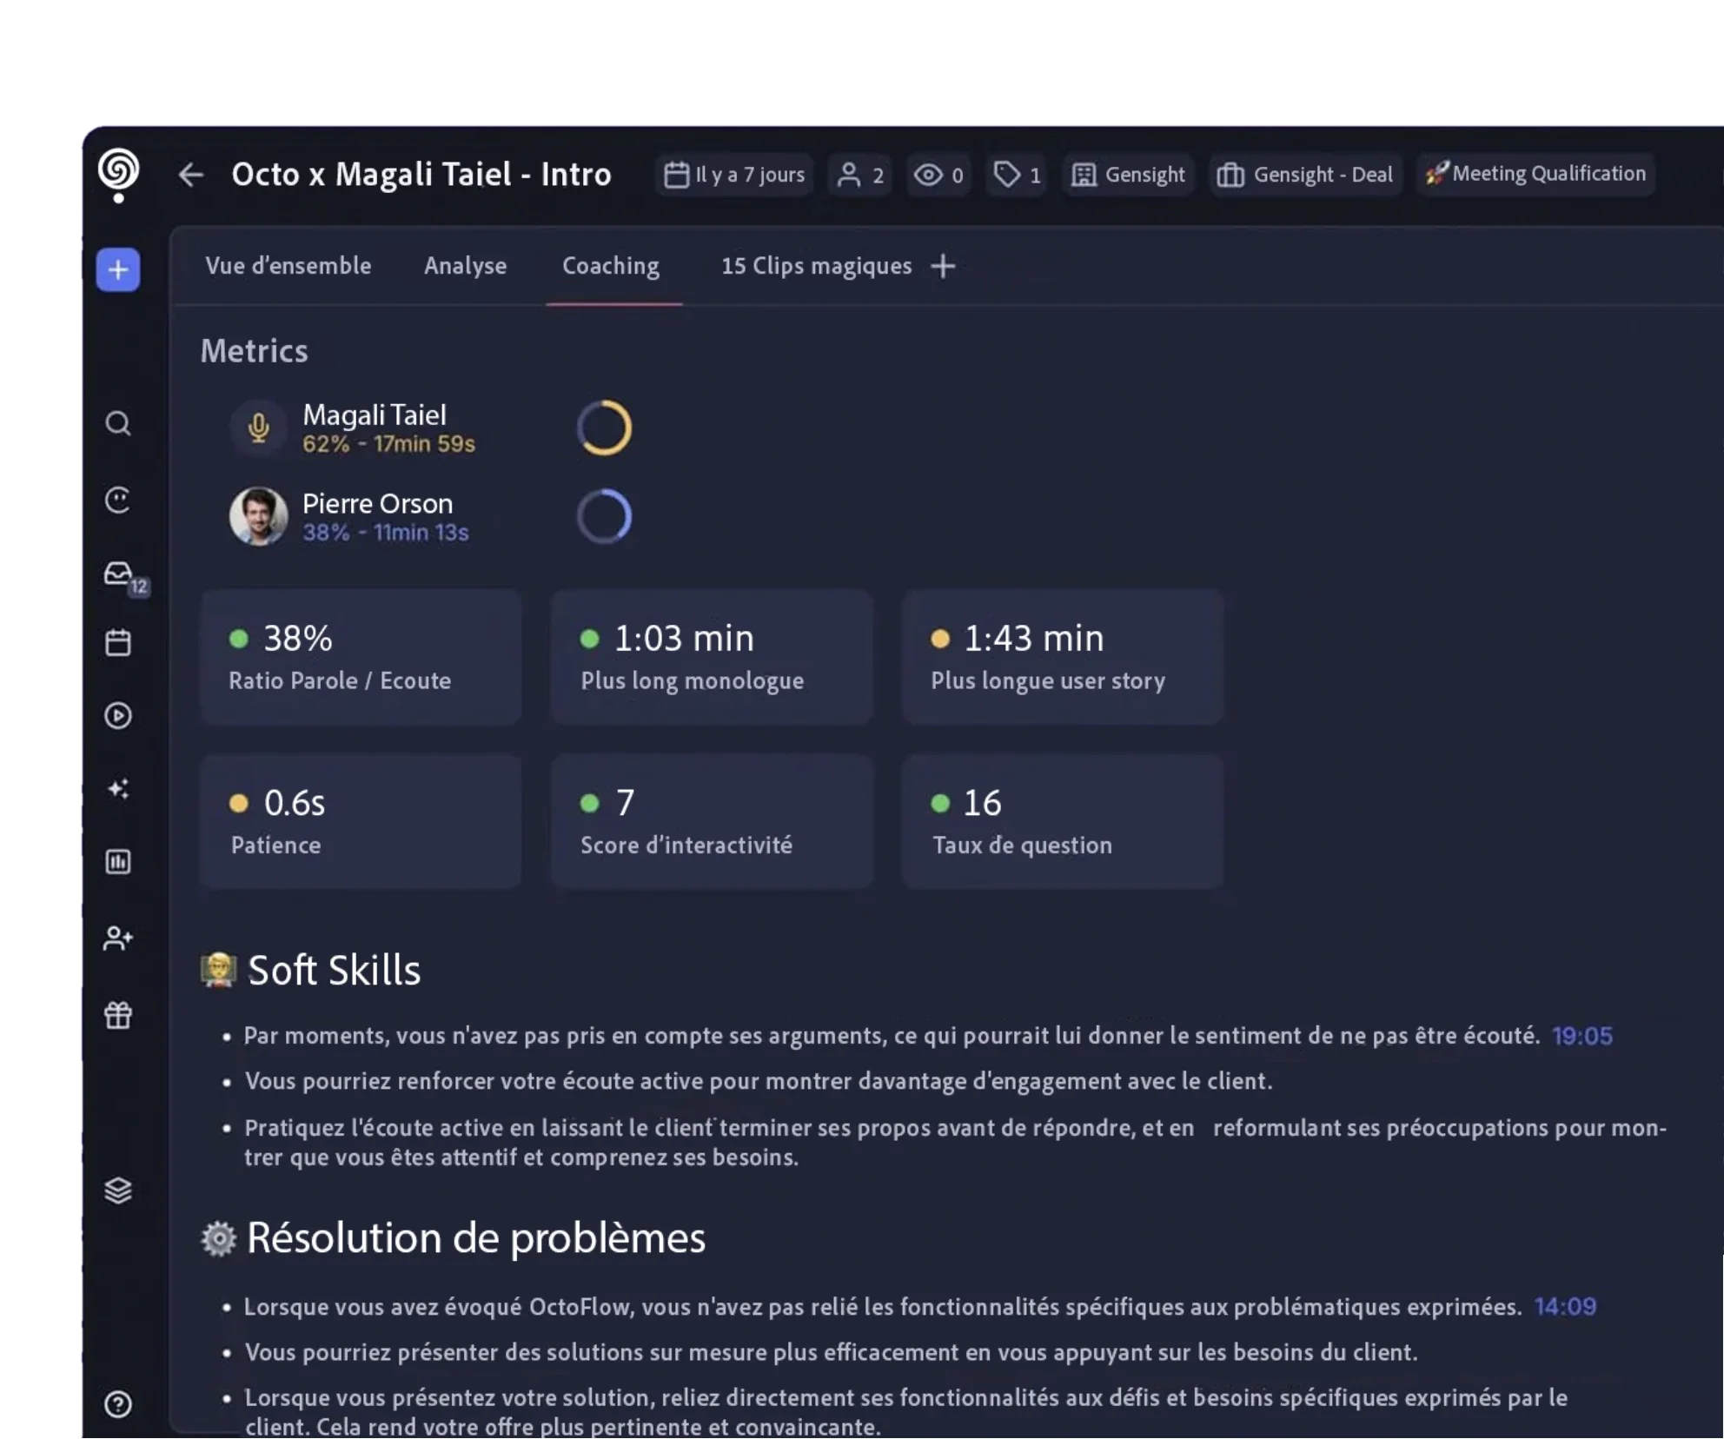Image resolution: width=1724 pixels, height=1439 pixels.
Task: Click the 'Octo x Magali Taiel - Intro' title
Action: [421, 175]
